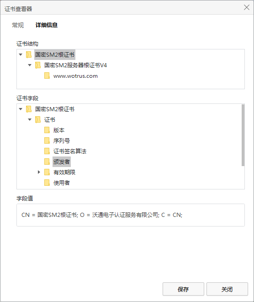Collapse the 国密SM2服务器根证书V4 node
This screenshot has height=302, width=254.
pyautogui.click(x=30, y=65)
